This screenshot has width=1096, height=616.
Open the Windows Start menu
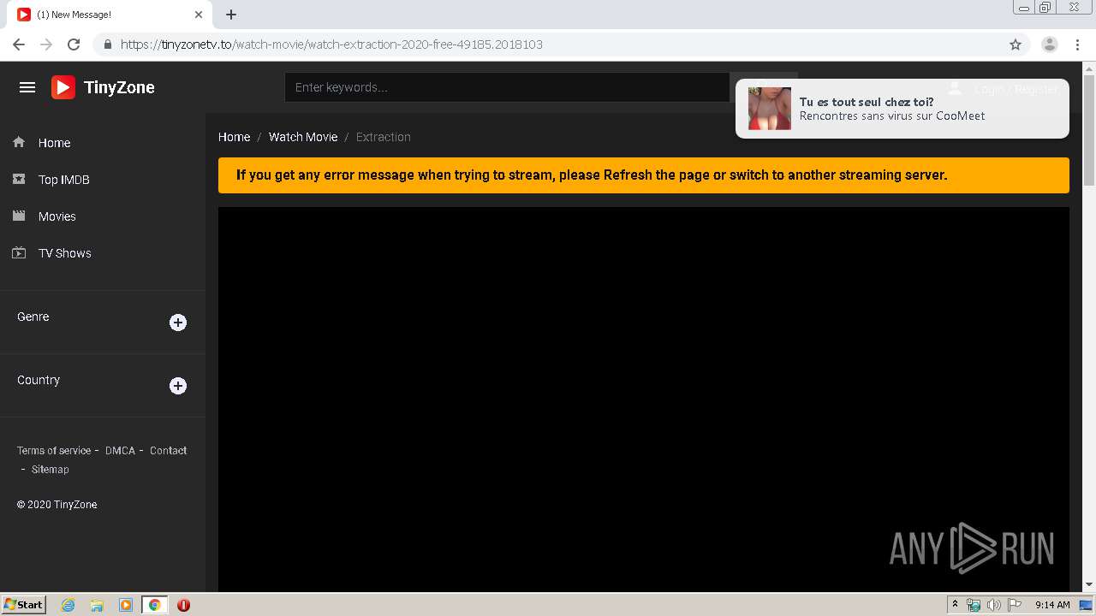tap(24, 604)
